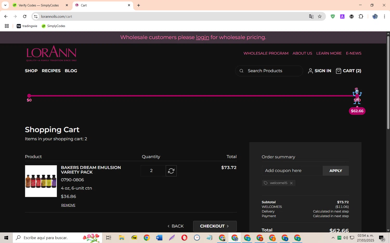Screen dimensions: 390x243
Task: Open Opera browser from taskbar
Action: 184,238
